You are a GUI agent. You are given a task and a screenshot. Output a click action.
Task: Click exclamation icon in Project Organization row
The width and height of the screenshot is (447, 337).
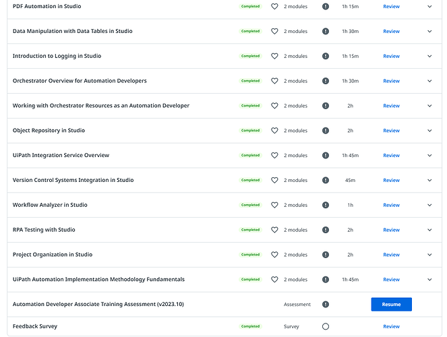(325, 254)
